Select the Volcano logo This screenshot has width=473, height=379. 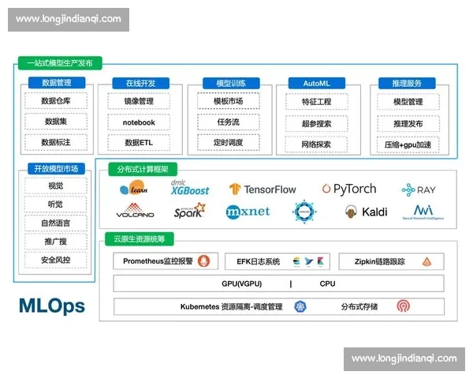click(135, 211)
